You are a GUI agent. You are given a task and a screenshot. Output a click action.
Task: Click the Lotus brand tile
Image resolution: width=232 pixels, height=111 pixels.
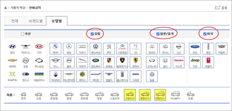click(82, 76)
